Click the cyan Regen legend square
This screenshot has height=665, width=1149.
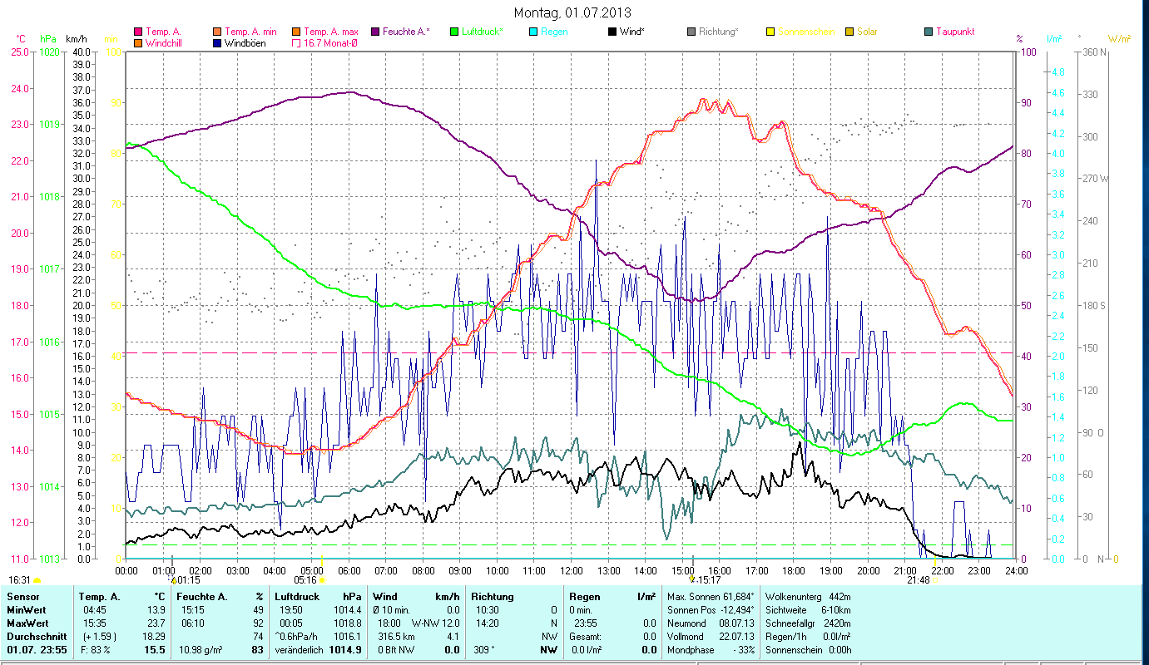(533, 32)
